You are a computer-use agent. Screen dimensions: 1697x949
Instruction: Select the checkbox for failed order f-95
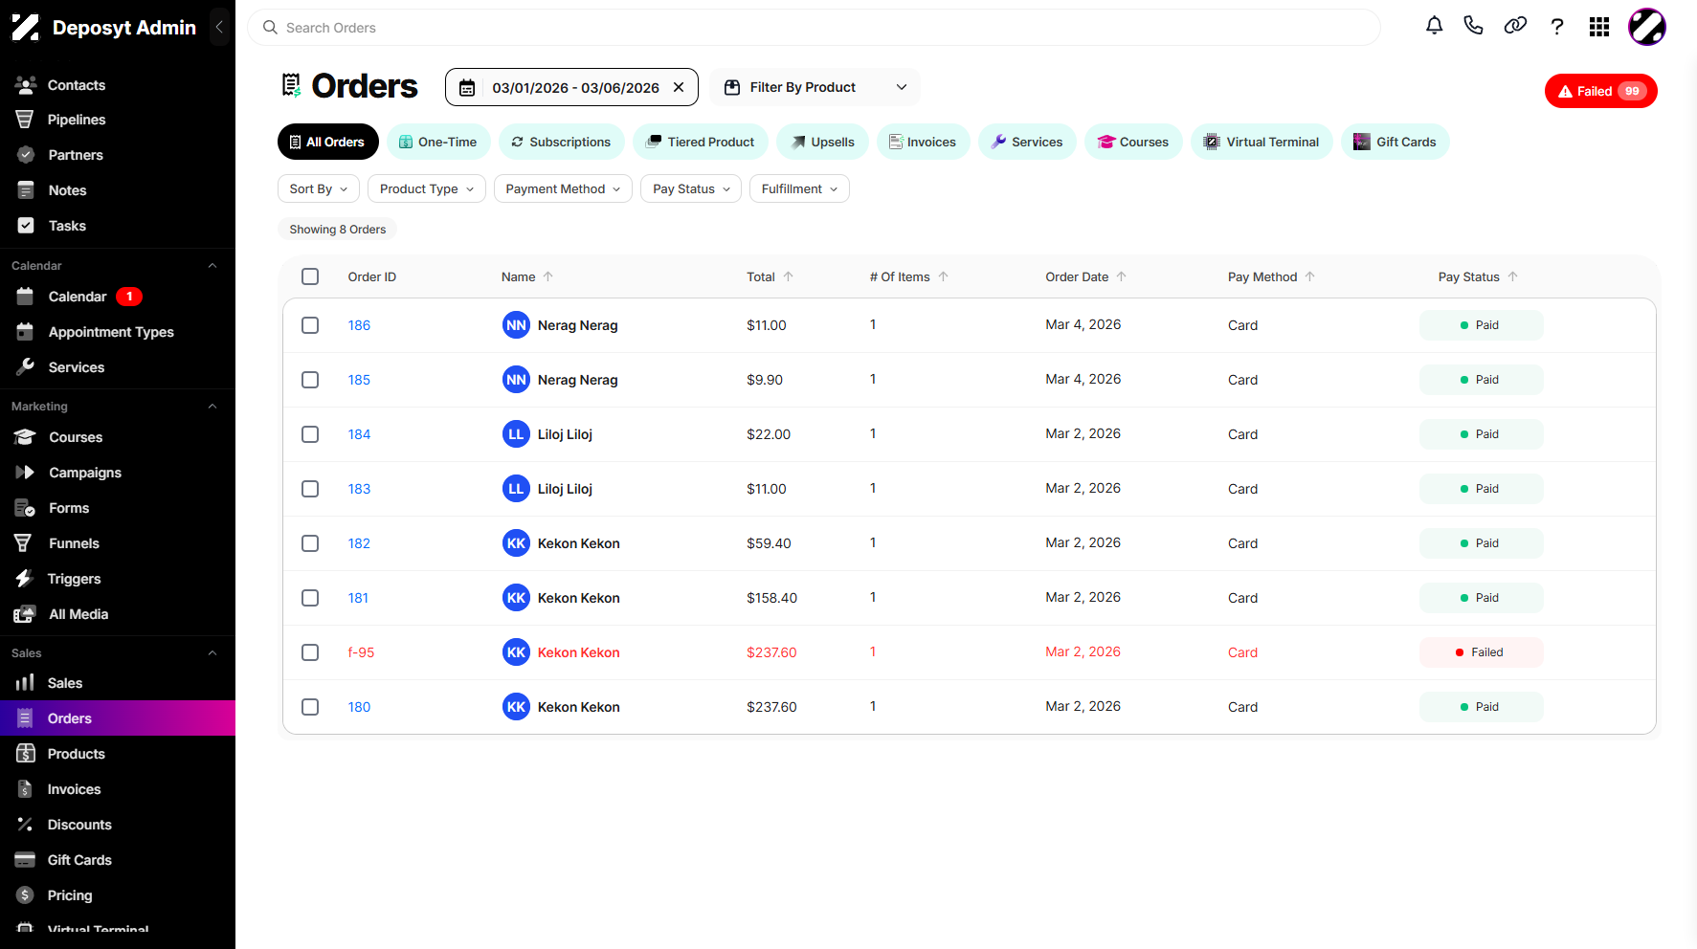coord(310,652)
